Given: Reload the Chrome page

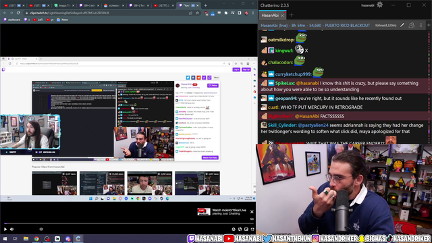Looking at the screenshot, I should [x=18, y=13].
